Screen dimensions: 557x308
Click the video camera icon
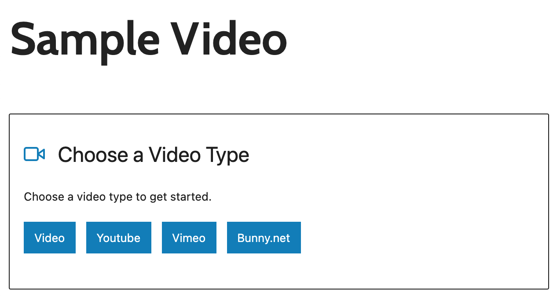click(x=34, y=154)
